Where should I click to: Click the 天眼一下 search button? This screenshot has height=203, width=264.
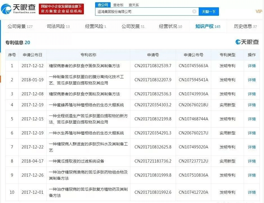tap(209, 12)
